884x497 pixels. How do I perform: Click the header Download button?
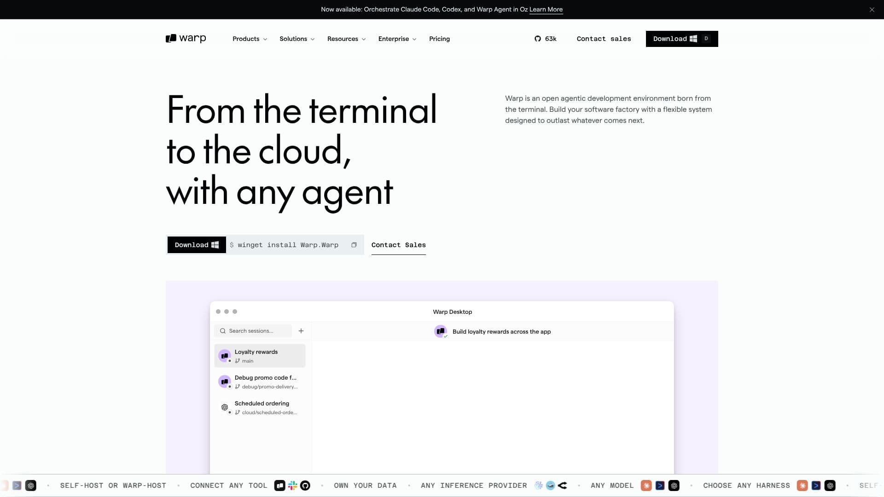[x=682, y=39]
